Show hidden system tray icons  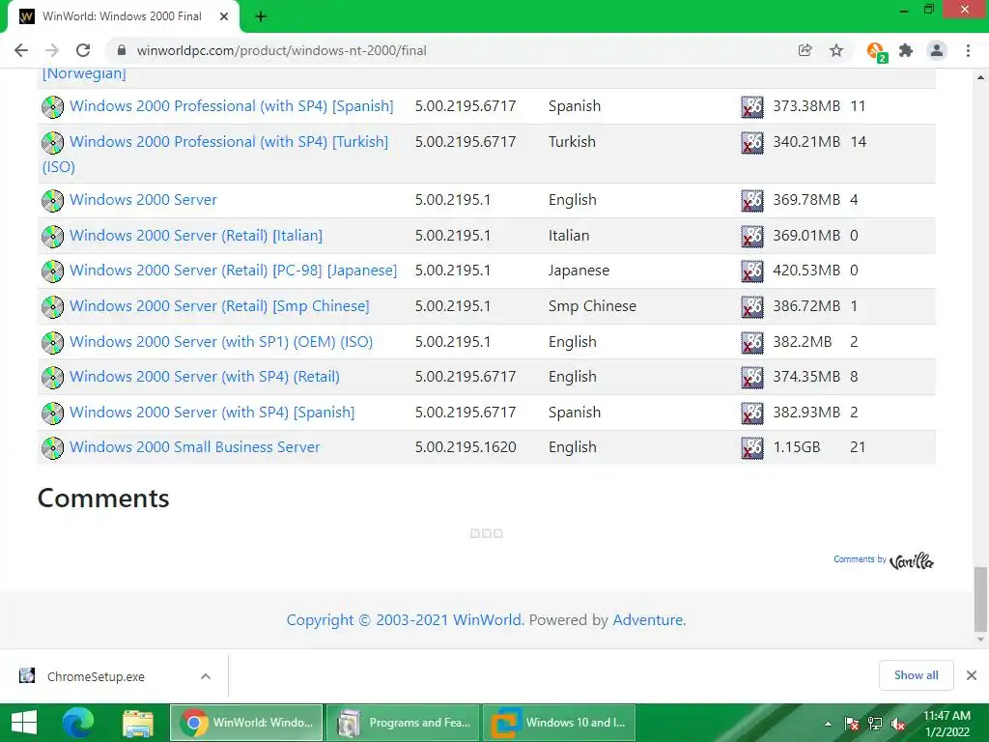[x=828, y=724]
